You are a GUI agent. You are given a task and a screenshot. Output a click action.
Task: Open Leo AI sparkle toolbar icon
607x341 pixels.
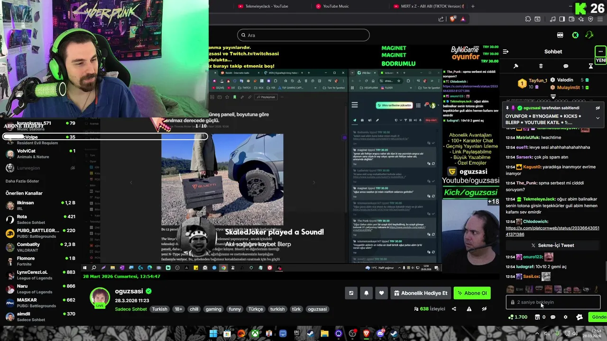point(581,19)
